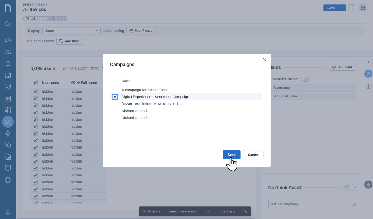Cancel the Campaigns dialog
Image resolution: width=373 pixels, height=219 pixels.
coord(253,155)
